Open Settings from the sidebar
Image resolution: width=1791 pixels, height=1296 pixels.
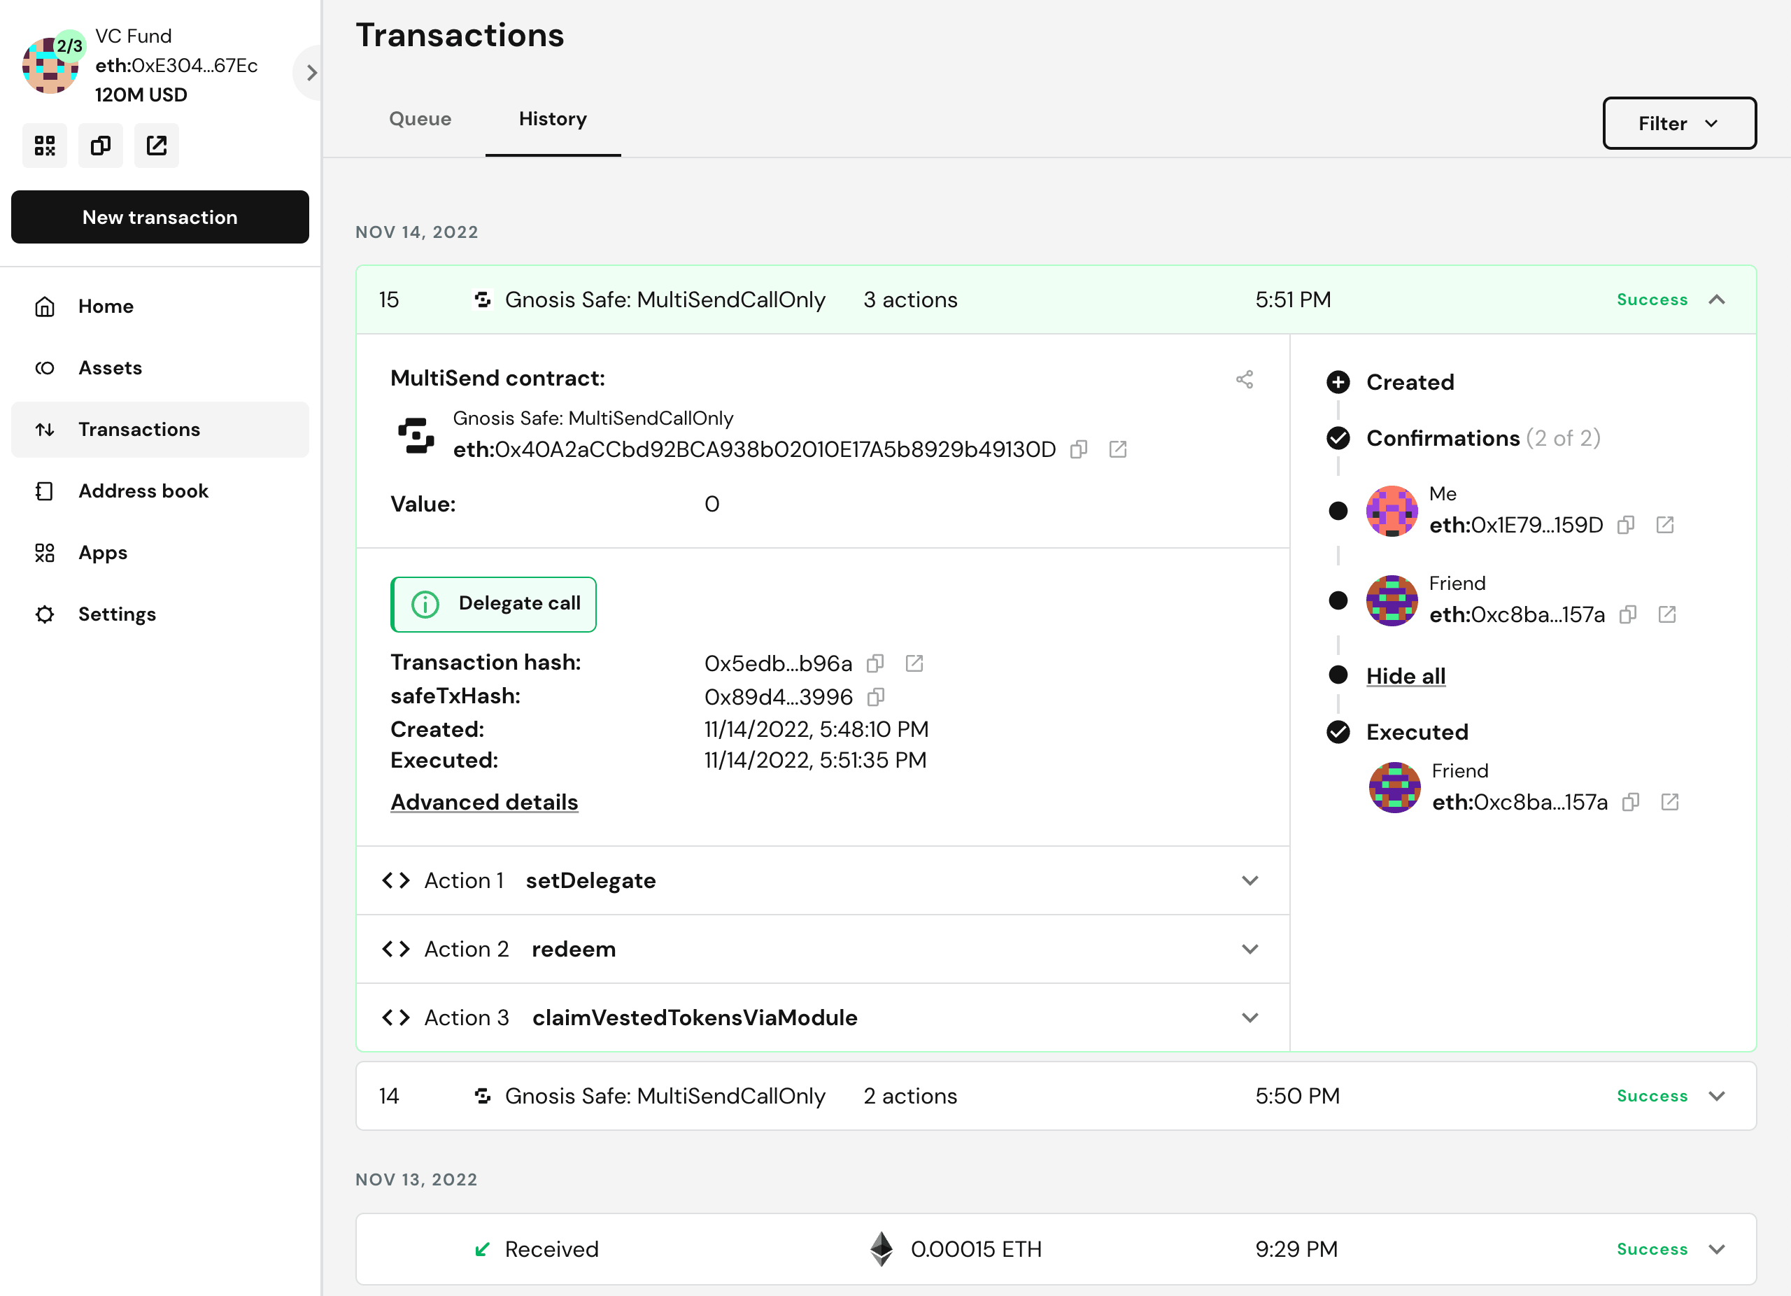(x=160, y=614)
